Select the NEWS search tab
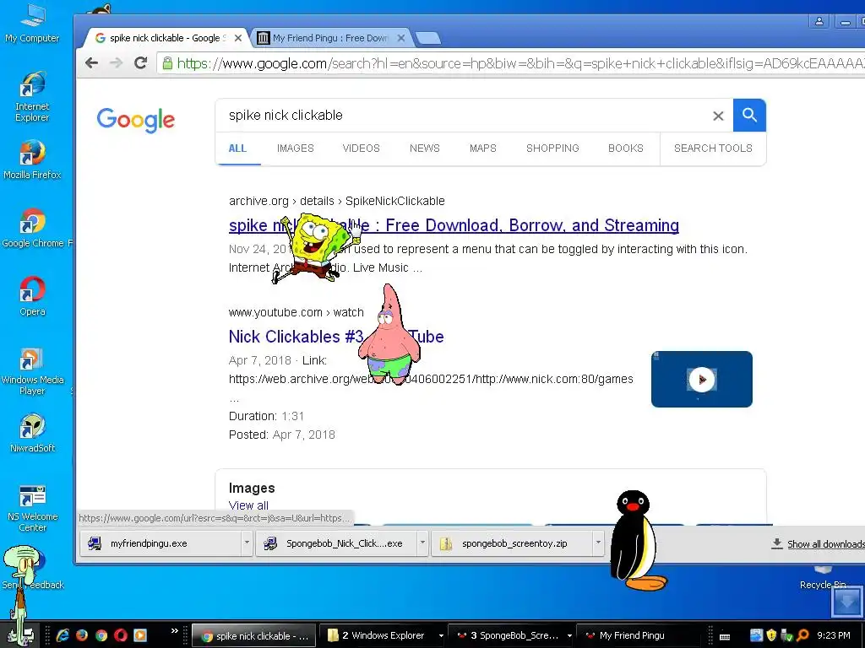865x648 pixels. click(x=424, y=148)
